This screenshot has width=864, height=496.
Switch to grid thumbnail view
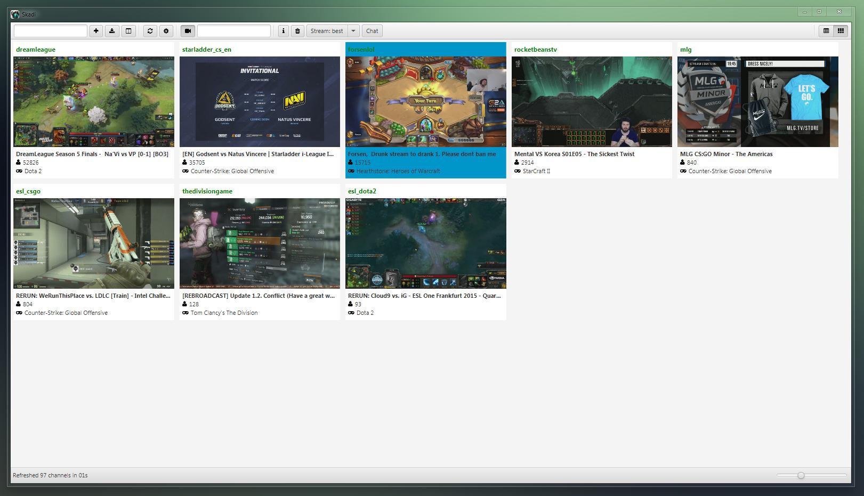pyautogui.click(x=841, y=31)
